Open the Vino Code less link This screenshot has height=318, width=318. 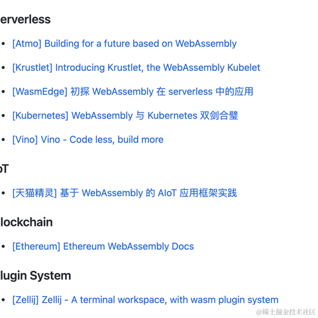88,140
